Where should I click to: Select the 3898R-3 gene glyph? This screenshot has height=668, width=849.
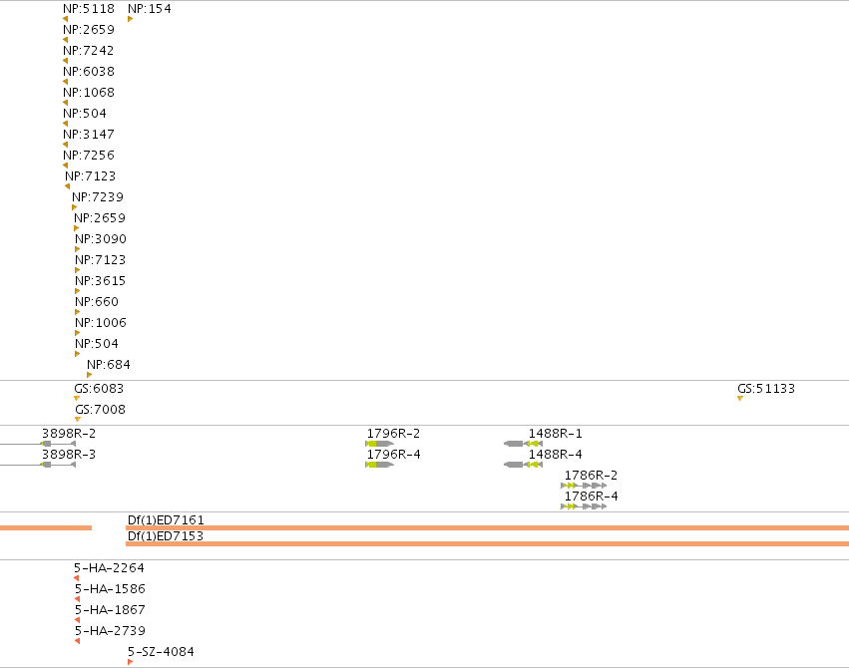tap(38, 465)
